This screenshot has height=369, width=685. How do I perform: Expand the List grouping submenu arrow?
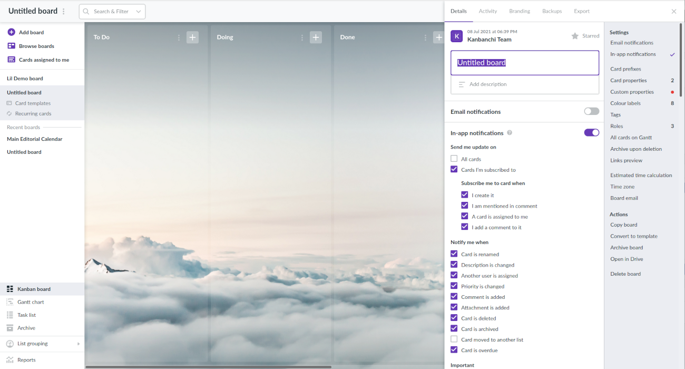pos(79,344)
